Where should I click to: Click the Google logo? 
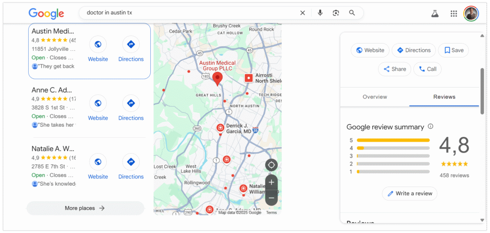point(46,13)
